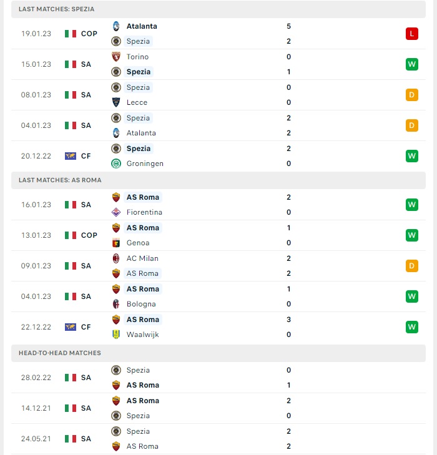Click the Bologna club crest icon
Viewport: 437px width, 455px height.
116,304
